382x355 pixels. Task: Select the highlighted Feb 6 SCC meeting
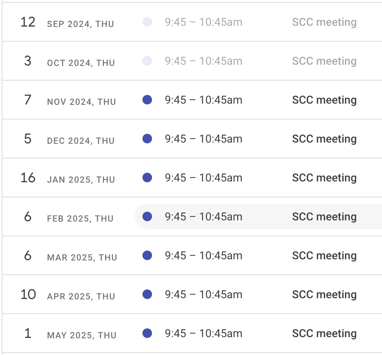[258, 216]
